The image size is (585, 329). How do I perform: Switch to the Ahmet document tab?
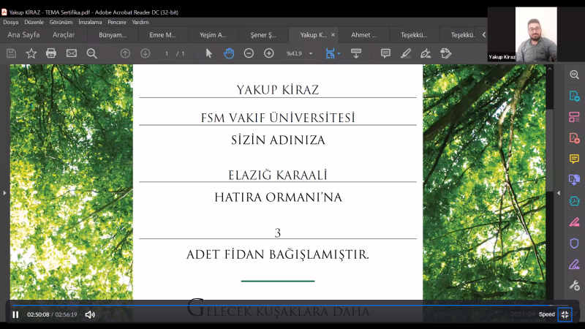pyautogui.click(x=363, y=34)
